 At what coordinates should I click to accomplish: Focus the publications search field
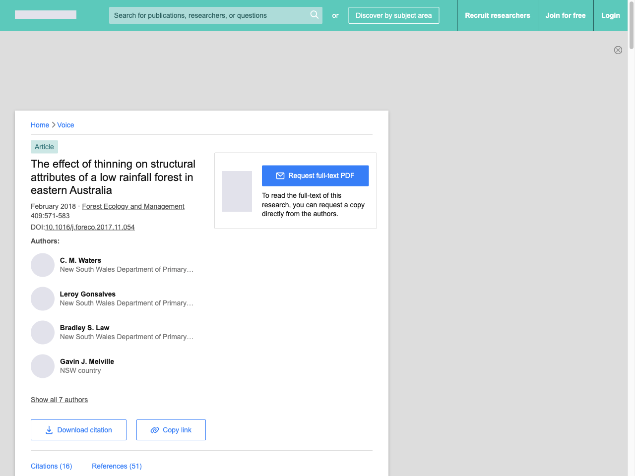tap(208, 15)
